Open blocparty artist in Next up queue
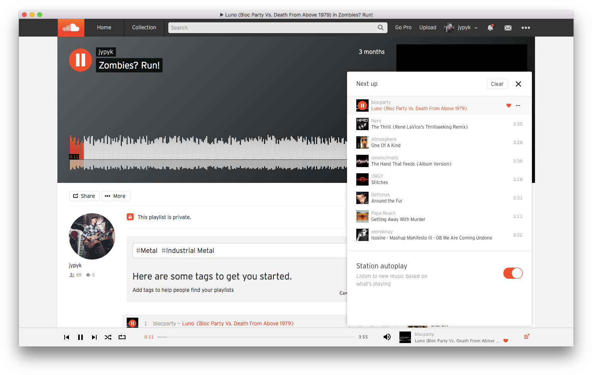The image size is (592, 375). pyautogui.click(x=381, y=102)
